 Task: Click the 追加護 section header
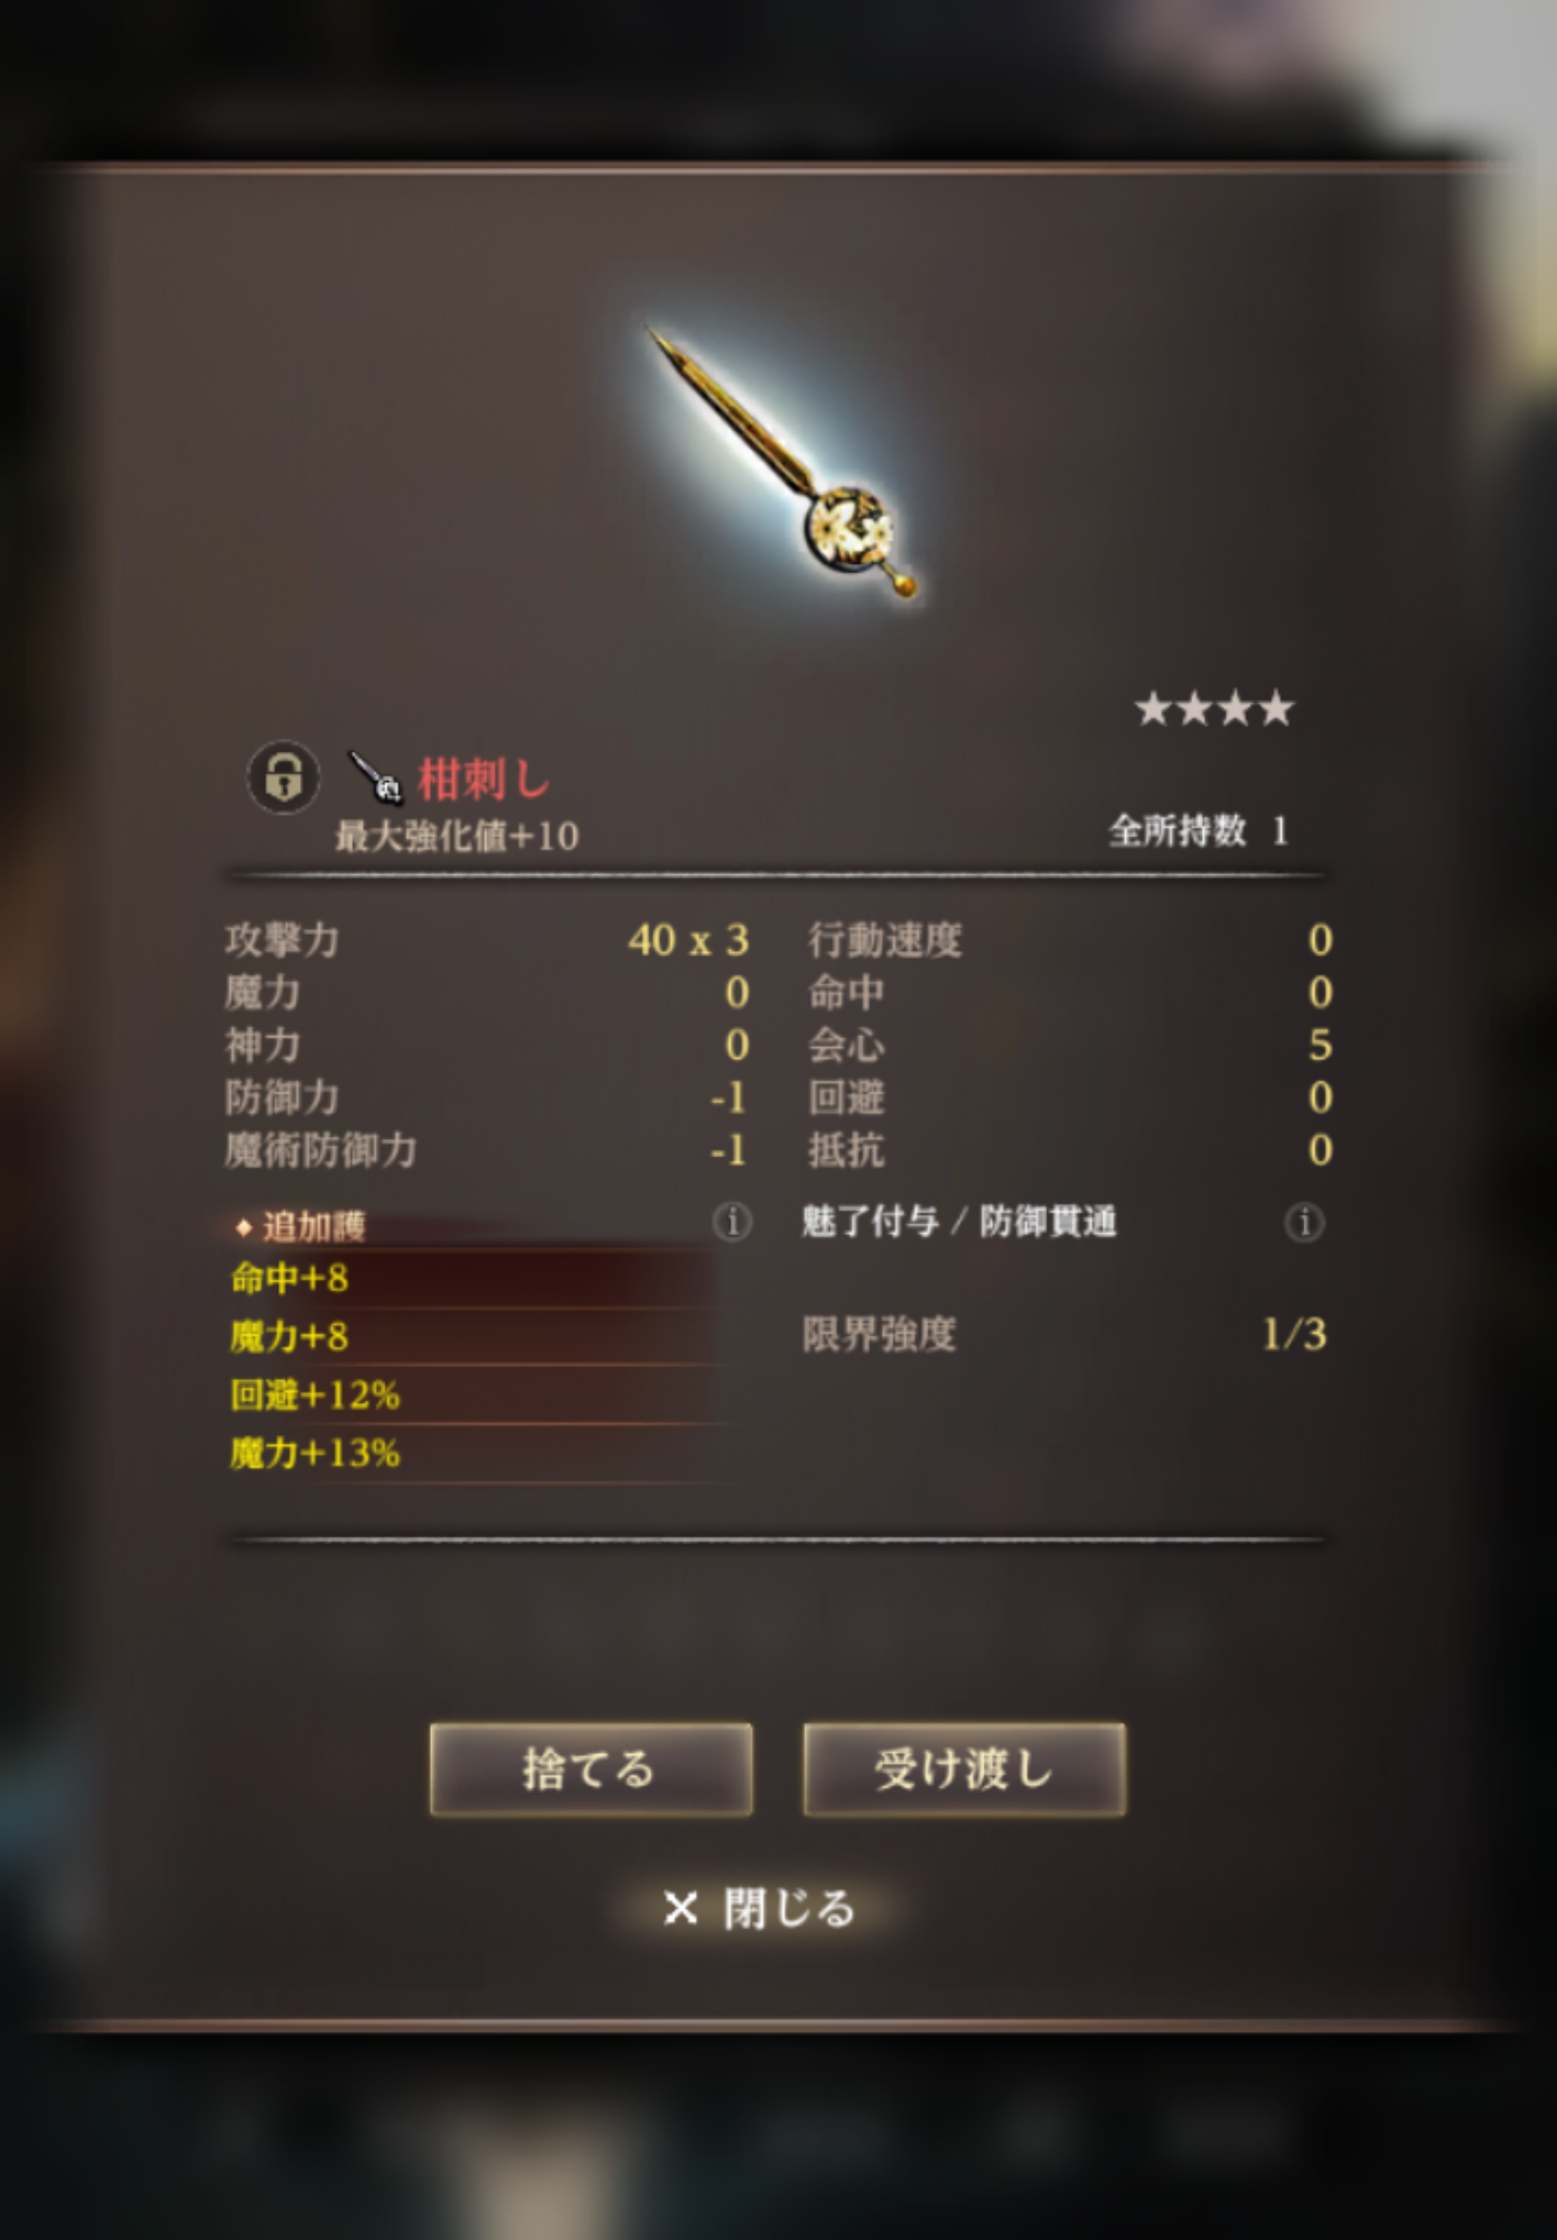click(302, 1225)
